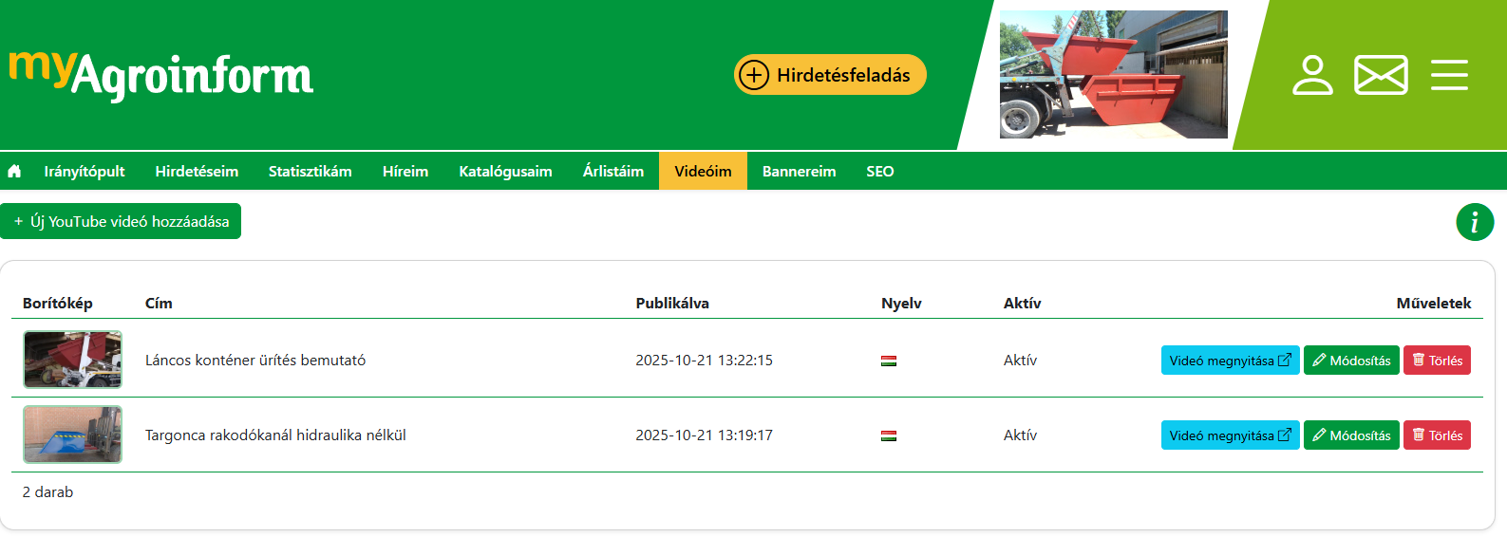Click the Publikálva column header
This screenshot has height=537, width=1507.
(x=672, y=304)
